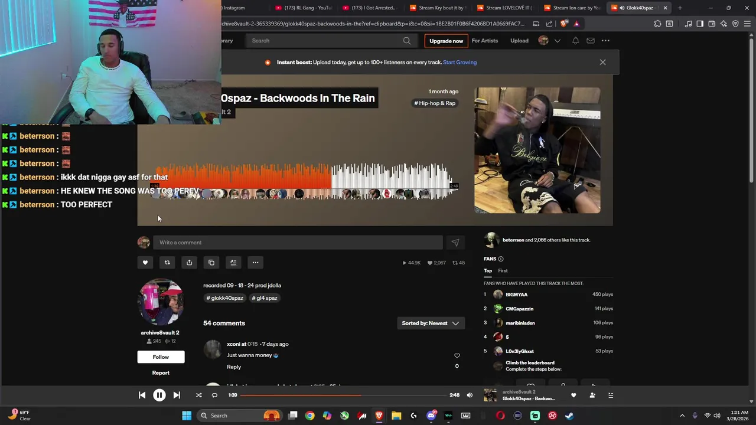This screenshot has height=425, width=756.
Task: Open Brave Leo AI icon in toolbar
Action: 724,24
